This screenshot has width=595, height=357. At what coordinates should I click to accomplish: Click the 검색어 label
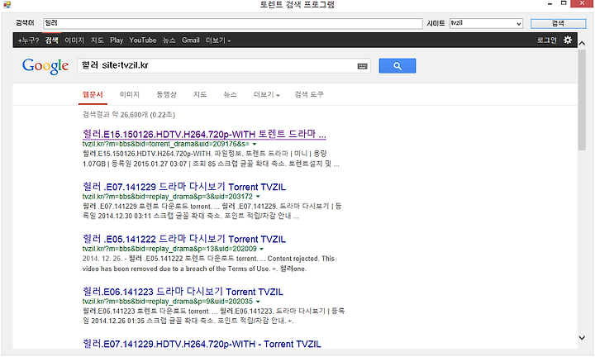tap(25, 23)
